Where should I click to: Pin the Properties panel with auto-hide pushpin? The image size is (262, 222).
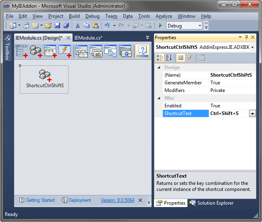pyautogui.click(x=246, y=37)
